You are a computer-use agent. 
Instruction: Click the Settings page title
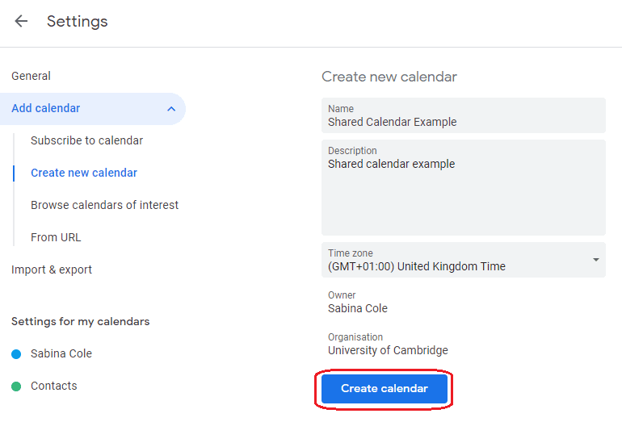point(77,22)
